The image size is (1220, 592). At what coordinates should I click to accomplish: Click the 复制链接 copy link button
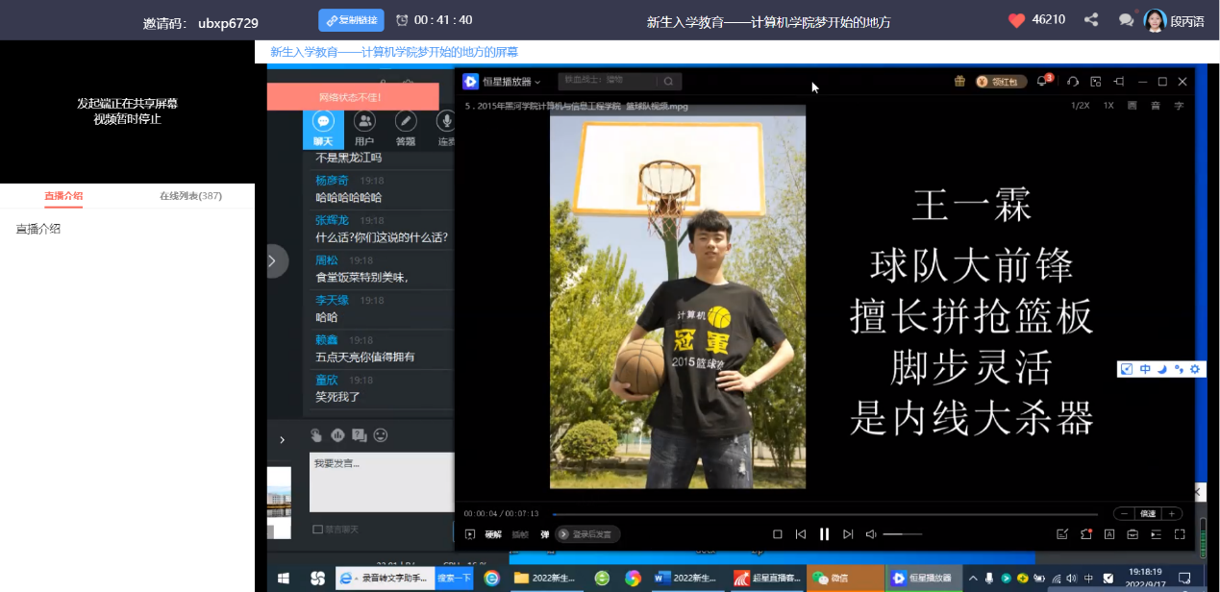pos(351,20)
